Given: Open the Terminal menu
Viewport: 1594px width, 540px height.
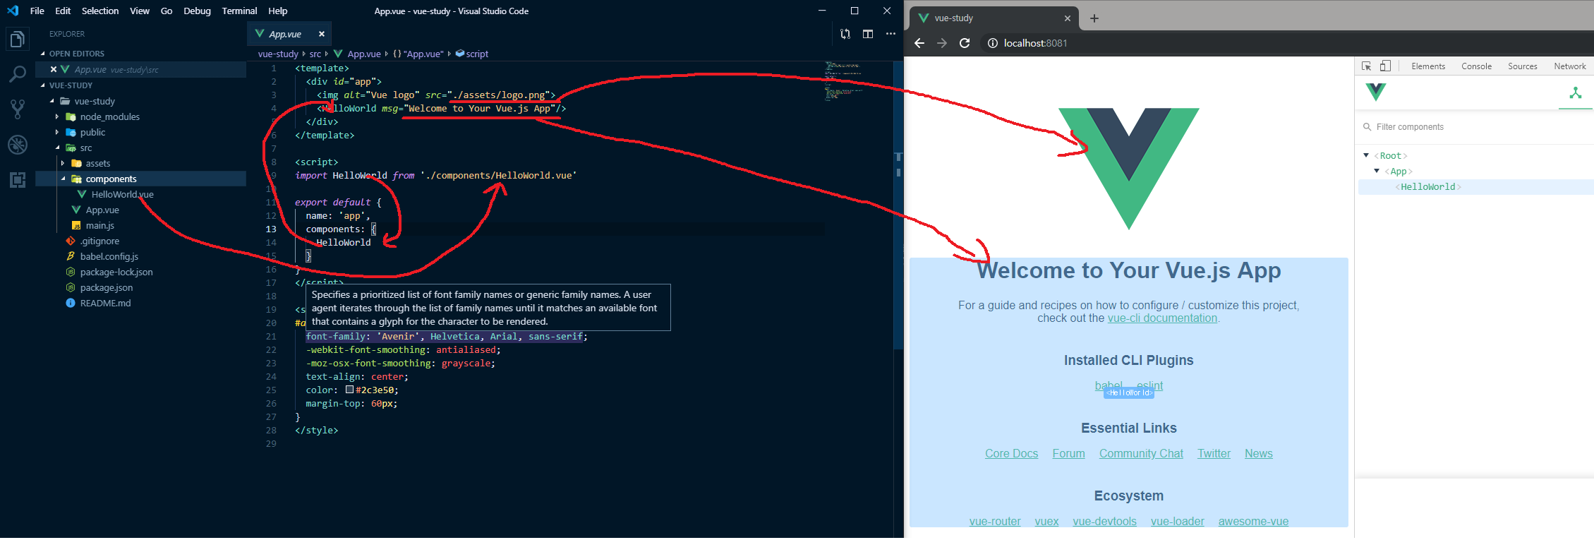Looking at the screenshot, I should click(239, 11).
